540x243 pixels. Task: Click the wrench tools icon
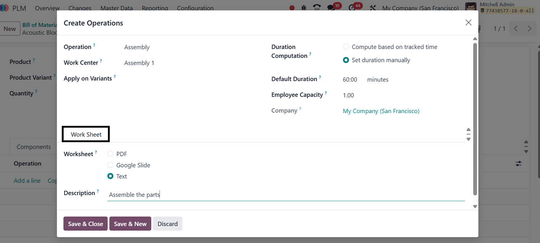click(x=372, y=8)
